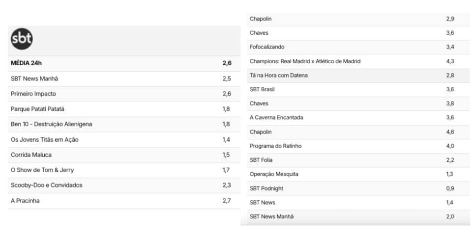Viewport: 475px width, 237px height.
Task: Click the SBT Brasil row
Action: (358, 90)
